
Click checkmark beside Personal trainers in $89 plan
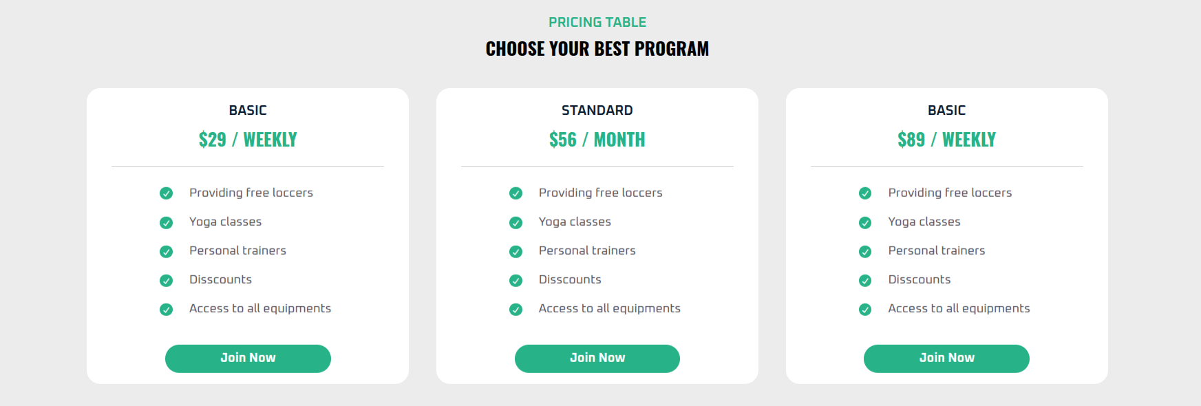[x=865, y=251]
